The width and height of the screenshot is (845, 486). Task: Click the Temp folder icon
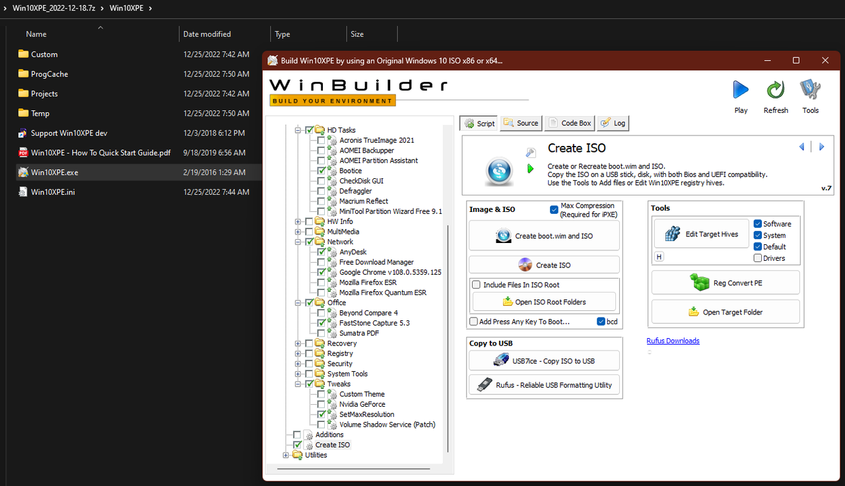coord(23,114)
